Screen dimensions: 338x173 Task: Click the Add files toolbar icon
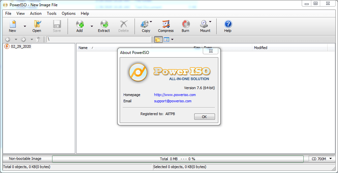[x=79, y=26]
